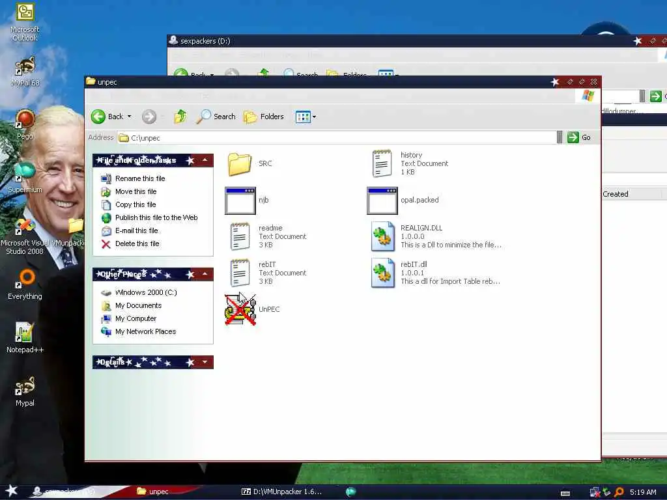The image size is (667, 500).
Task: Click the network icon in system tray
Action: (x=595, y=492)
